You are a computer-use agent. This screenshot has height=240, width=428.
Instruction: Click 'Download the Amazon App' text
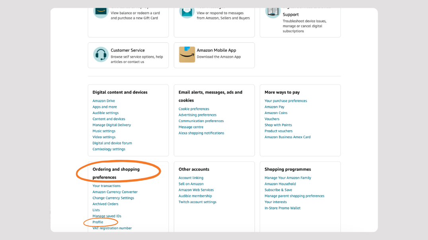219,57
